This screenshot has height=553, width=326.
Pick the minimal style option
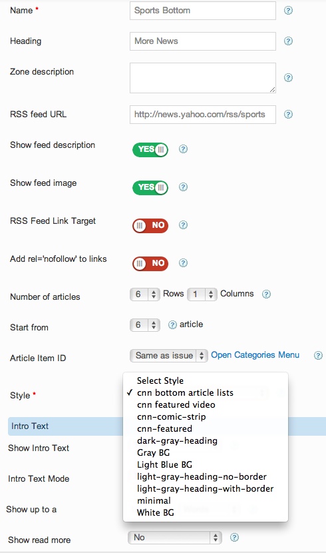[154, 500]
